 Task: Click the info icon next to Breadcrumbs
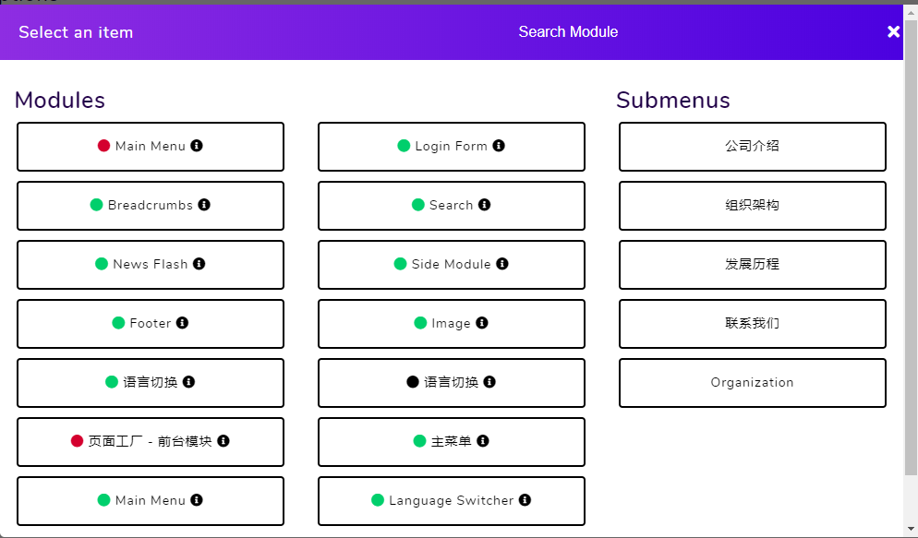point(205,205)
